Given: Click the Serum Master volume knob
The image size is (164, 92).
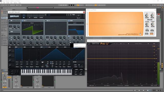Looking at the screenshot, I should [78, 16].
